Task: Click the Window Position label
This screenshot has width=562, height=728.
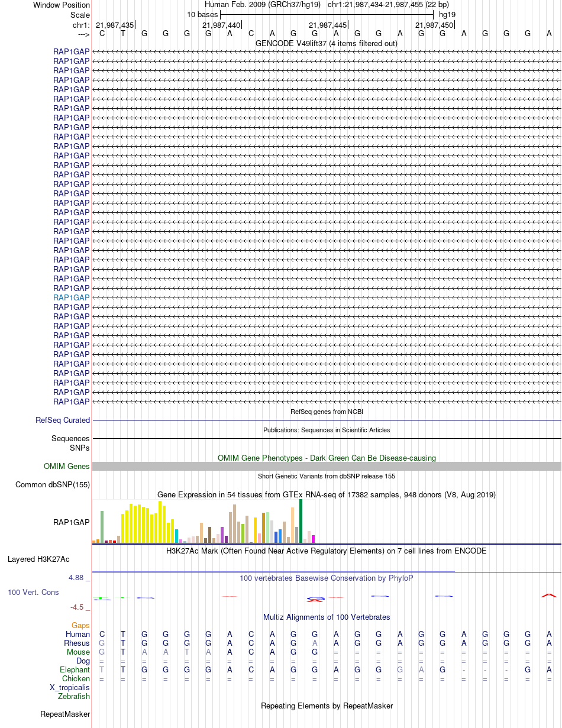Action: coord(62,5)
